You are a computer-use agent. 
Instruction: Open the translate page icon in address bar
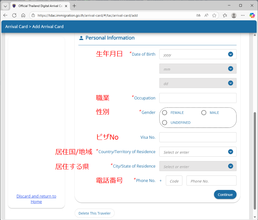click(x=198, y=15)
